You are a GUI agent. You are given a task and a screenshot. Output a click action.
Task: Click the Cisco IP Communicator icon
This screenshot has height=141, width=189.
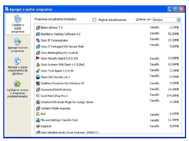tap(38, 40)
